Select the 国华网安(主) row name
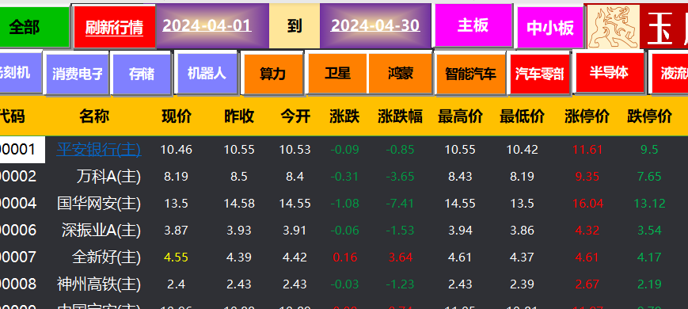Viewport: 688px width, 309px height. [x=99, y=203]
